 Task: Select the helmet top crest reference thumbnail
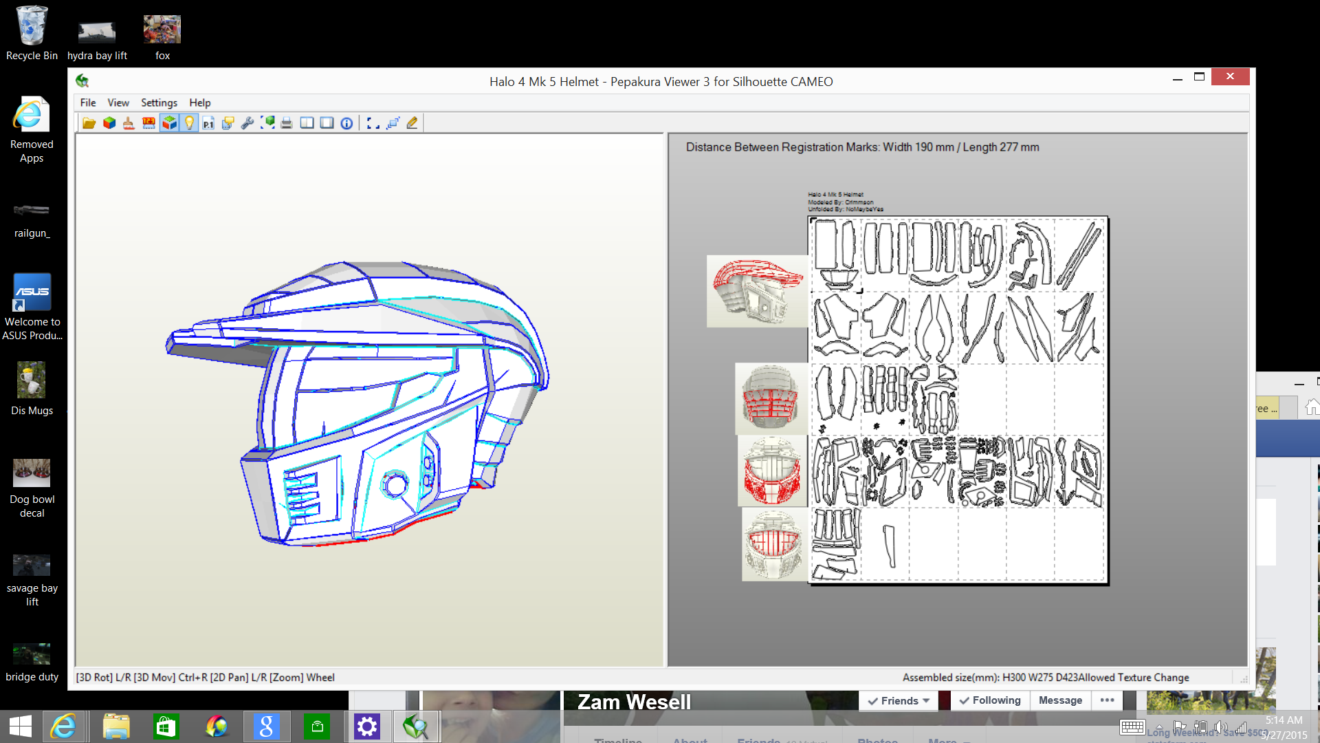758,291
